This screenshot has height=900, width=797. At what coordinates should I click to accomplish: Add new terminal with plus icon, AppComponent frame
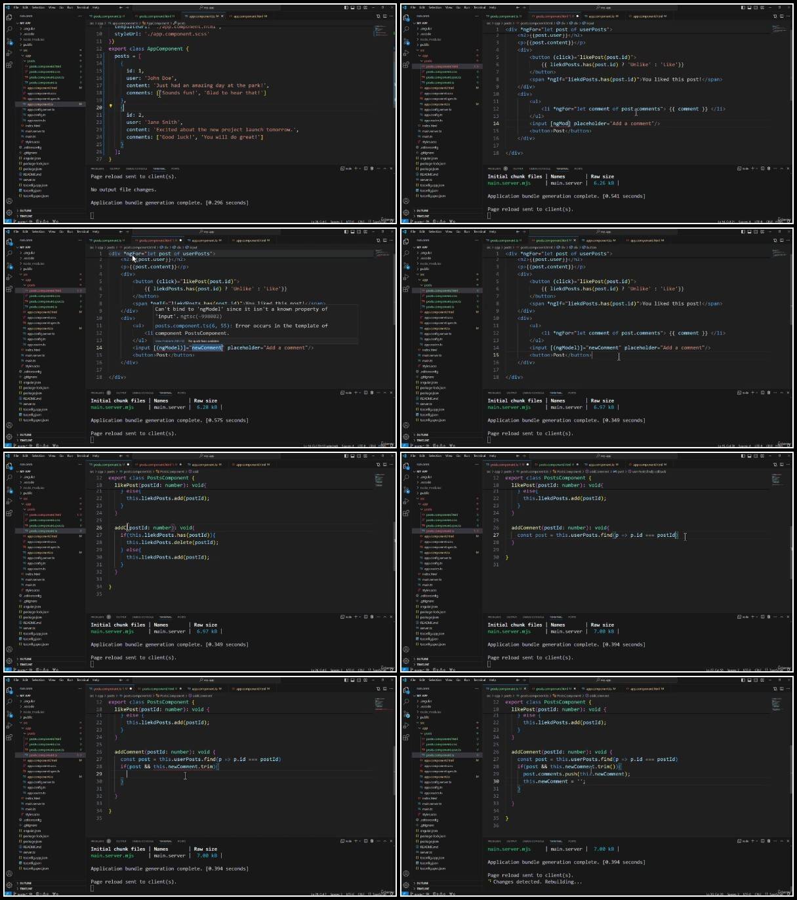click(x=356, y=168)
